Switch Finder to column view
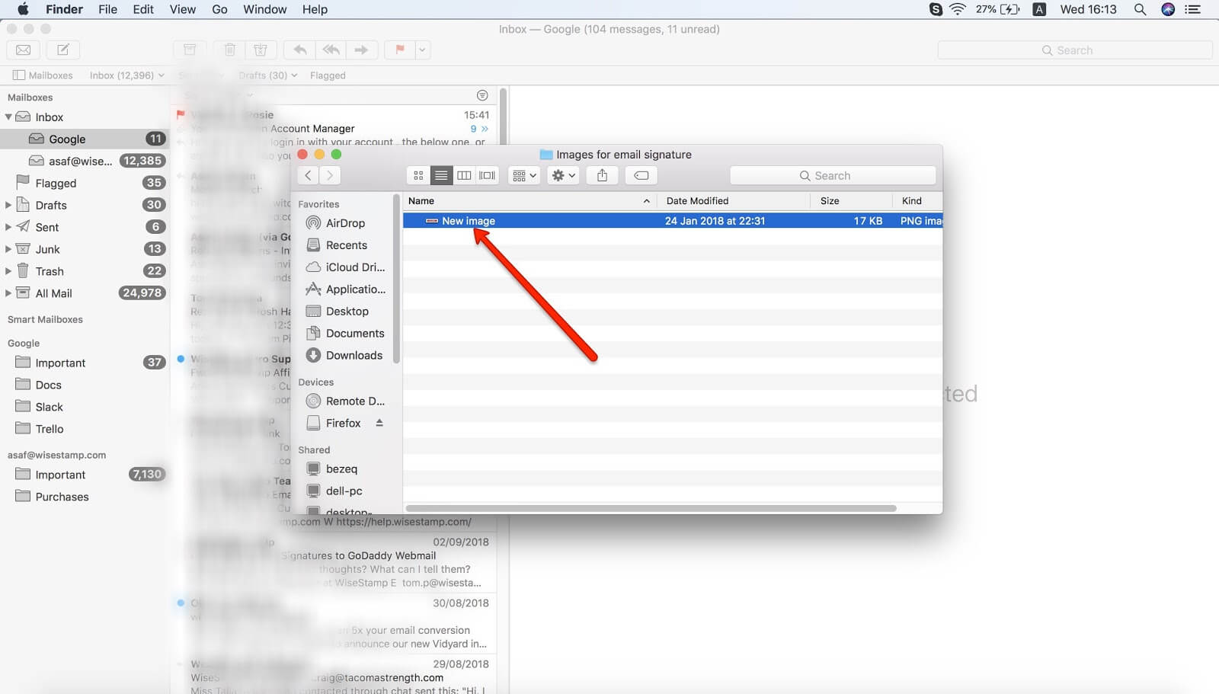1219x694 pixels. (x=464, y=175)
